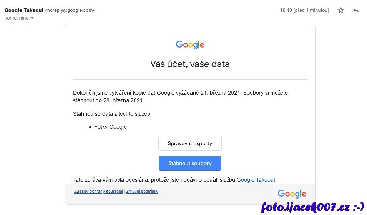The image size is (367, 215).
Task: Click the Google logo above the heading
Action: coord(190,45)
